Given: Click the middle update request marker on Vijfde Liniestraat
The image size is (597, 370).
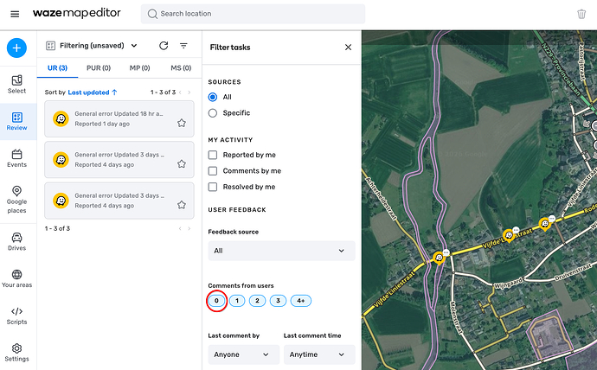Looking at the screenshot, I should 509,236.
